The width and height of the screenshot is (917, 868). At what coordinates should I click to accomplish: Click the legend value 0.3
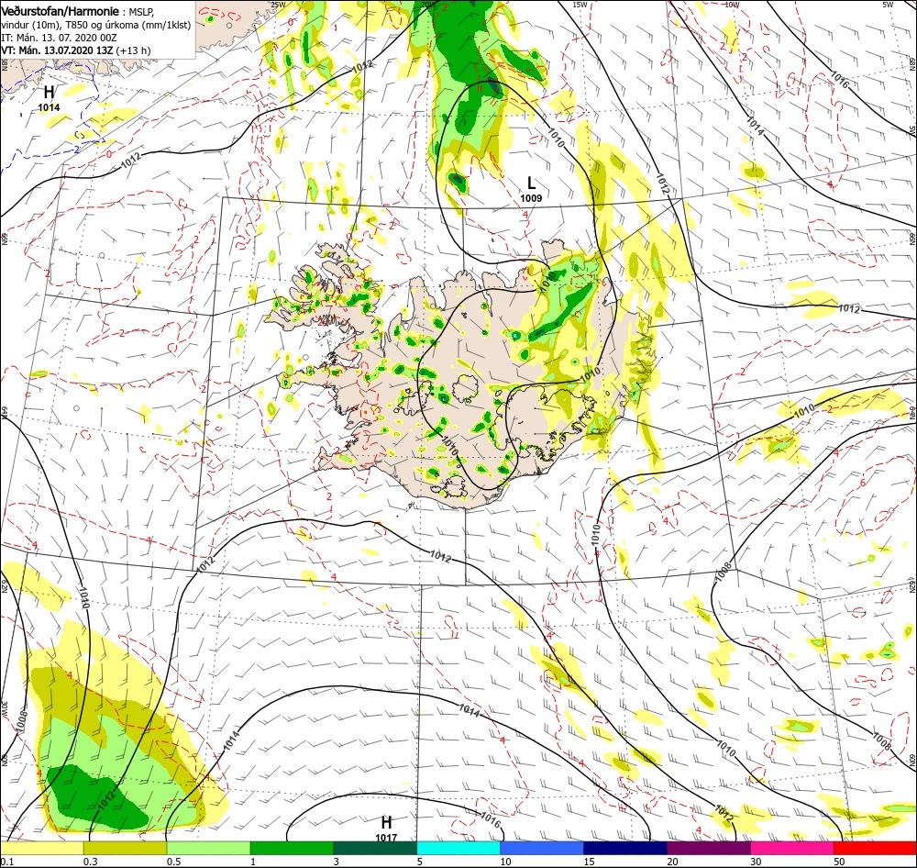tap(91, 862)
